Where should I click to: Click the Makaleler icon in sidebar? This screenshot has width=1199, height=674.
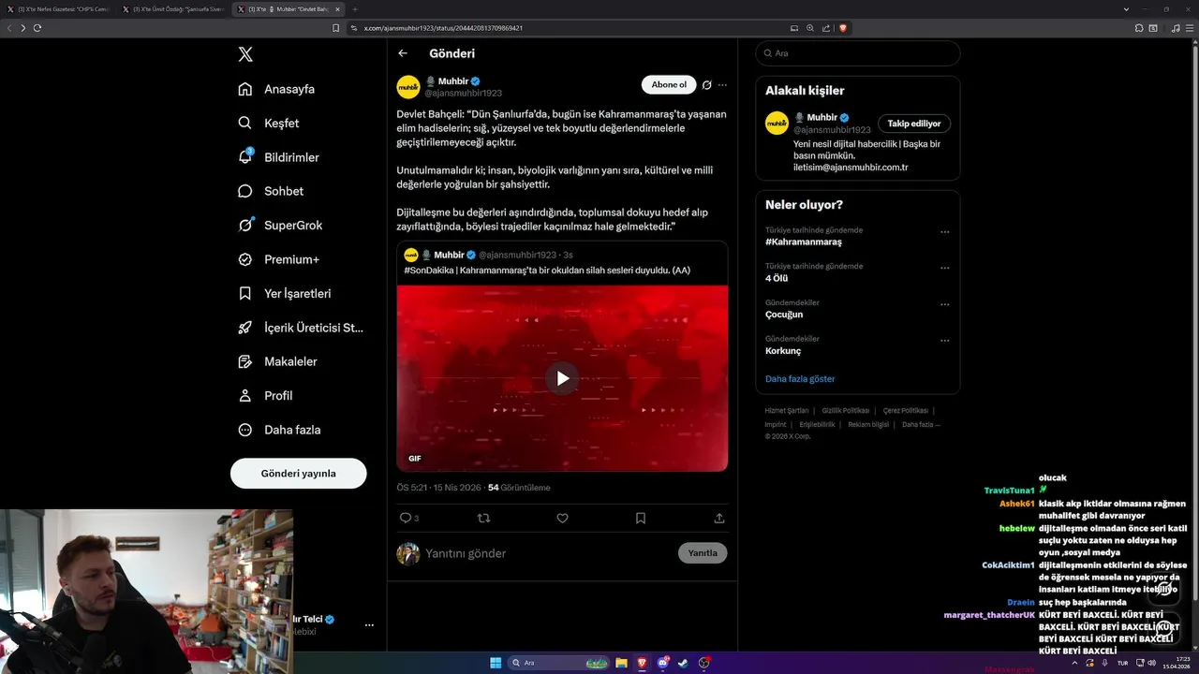pos(245,361)
